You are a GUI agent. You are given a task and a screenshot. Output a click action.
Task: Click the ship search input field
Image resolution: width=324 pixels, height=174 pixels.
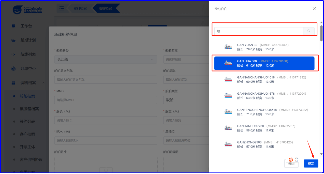point(259,31)
